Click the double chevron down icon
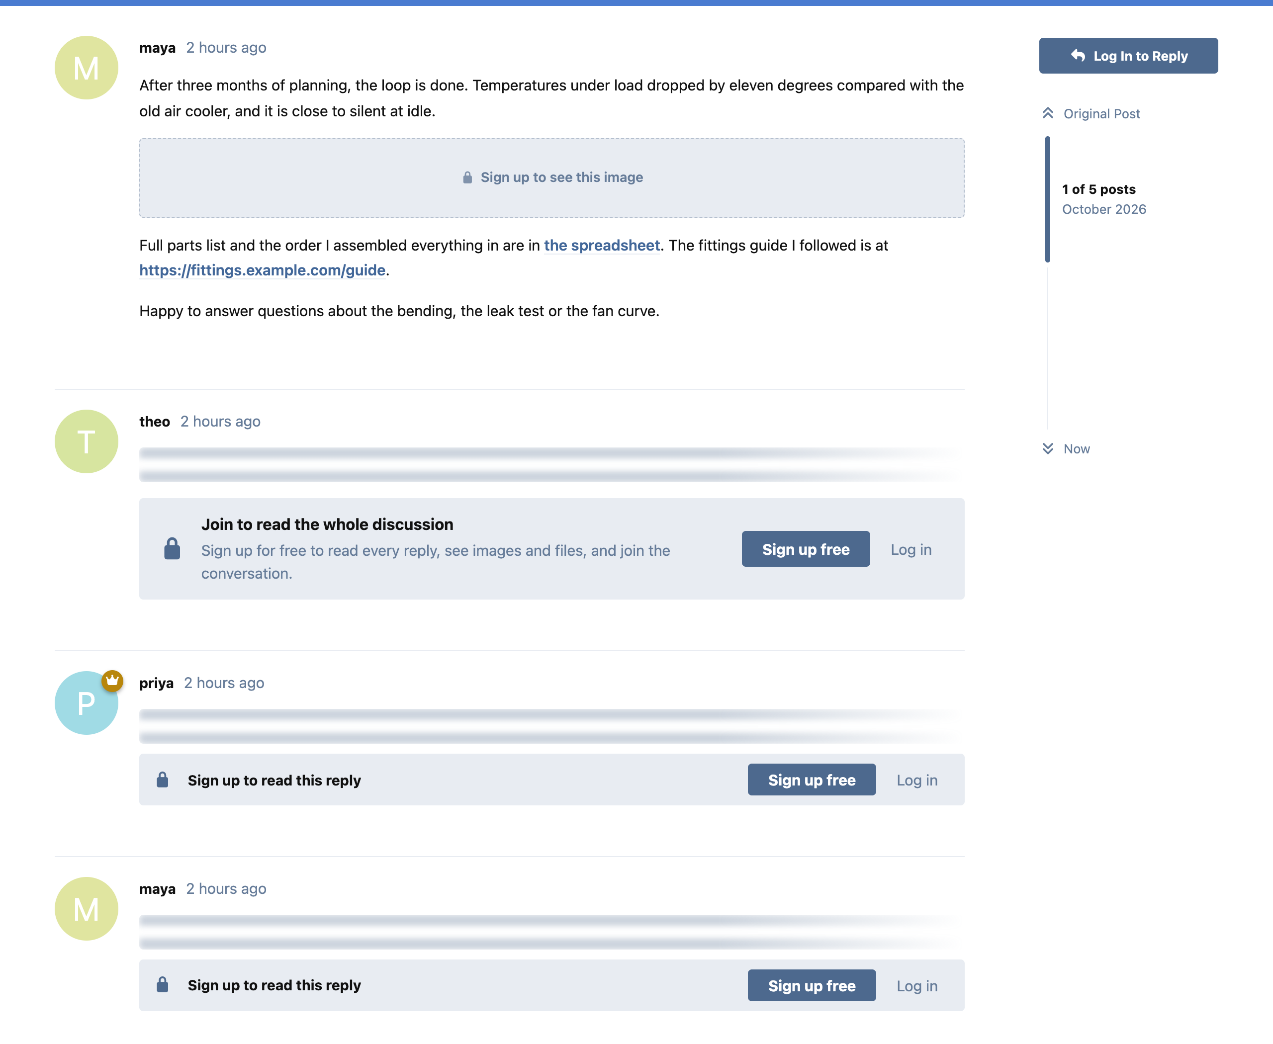1273x1044 pixels. [x=1047, y=448]
